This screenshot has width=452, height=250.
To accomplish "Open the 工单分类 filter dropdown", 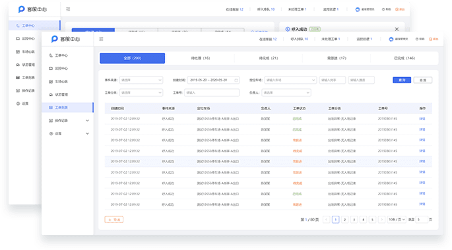I will pos(141,93).
